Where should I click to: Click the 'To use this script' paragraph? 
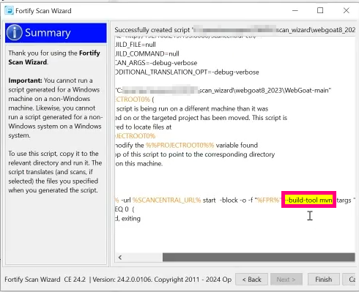(x=55, y=172)
